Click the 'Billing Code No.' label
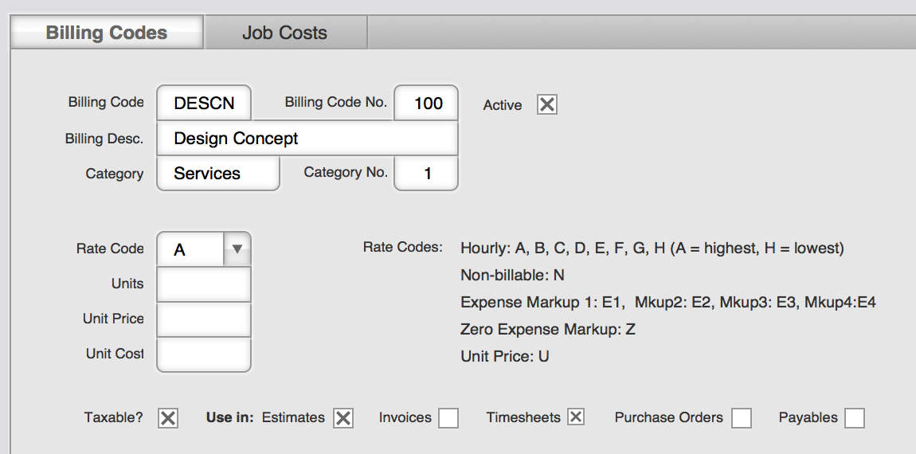916x454 pixels. coord(336,102)
